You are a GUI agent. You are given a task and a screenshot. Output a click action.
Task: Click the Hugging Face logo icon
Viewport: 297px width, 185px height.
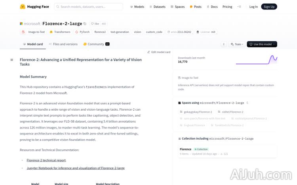tap(23, 7)
